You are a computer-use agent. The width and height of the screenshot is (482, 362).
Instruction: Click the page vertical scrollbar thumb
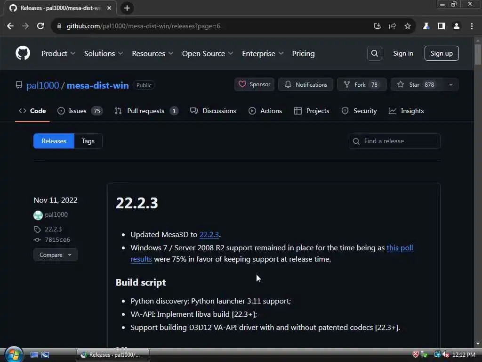pyautogui.click(x=477, y=55)
